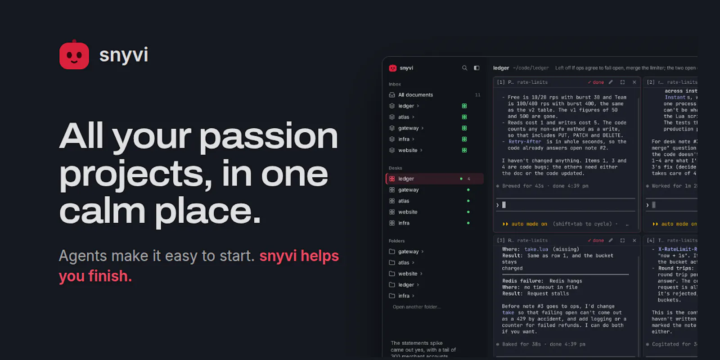Expand the website chevron under Inbox
Screen dimensions: 720x360
point(421,150)
